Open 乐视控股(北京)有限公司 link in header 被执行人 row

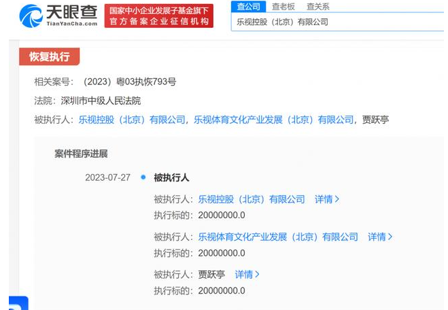tap(132, 120)
